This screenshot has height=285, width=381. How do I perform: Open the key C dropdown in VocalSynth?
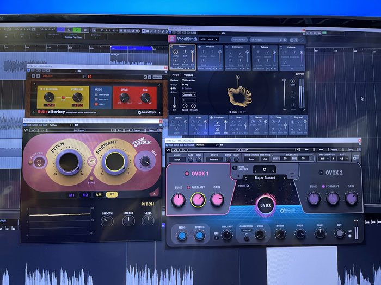click(189, 100)
